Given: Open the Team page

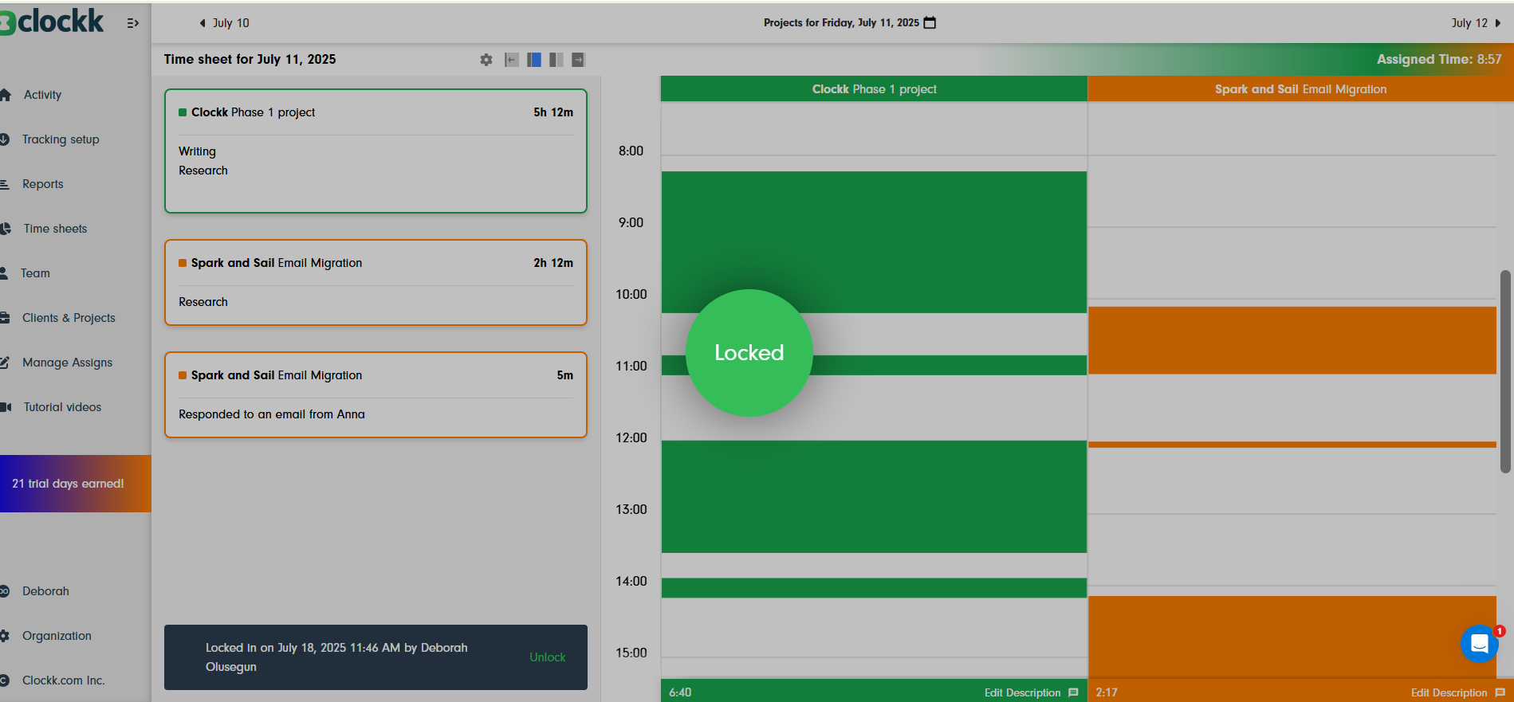Looking at the screenshot, I should (35, 273).
